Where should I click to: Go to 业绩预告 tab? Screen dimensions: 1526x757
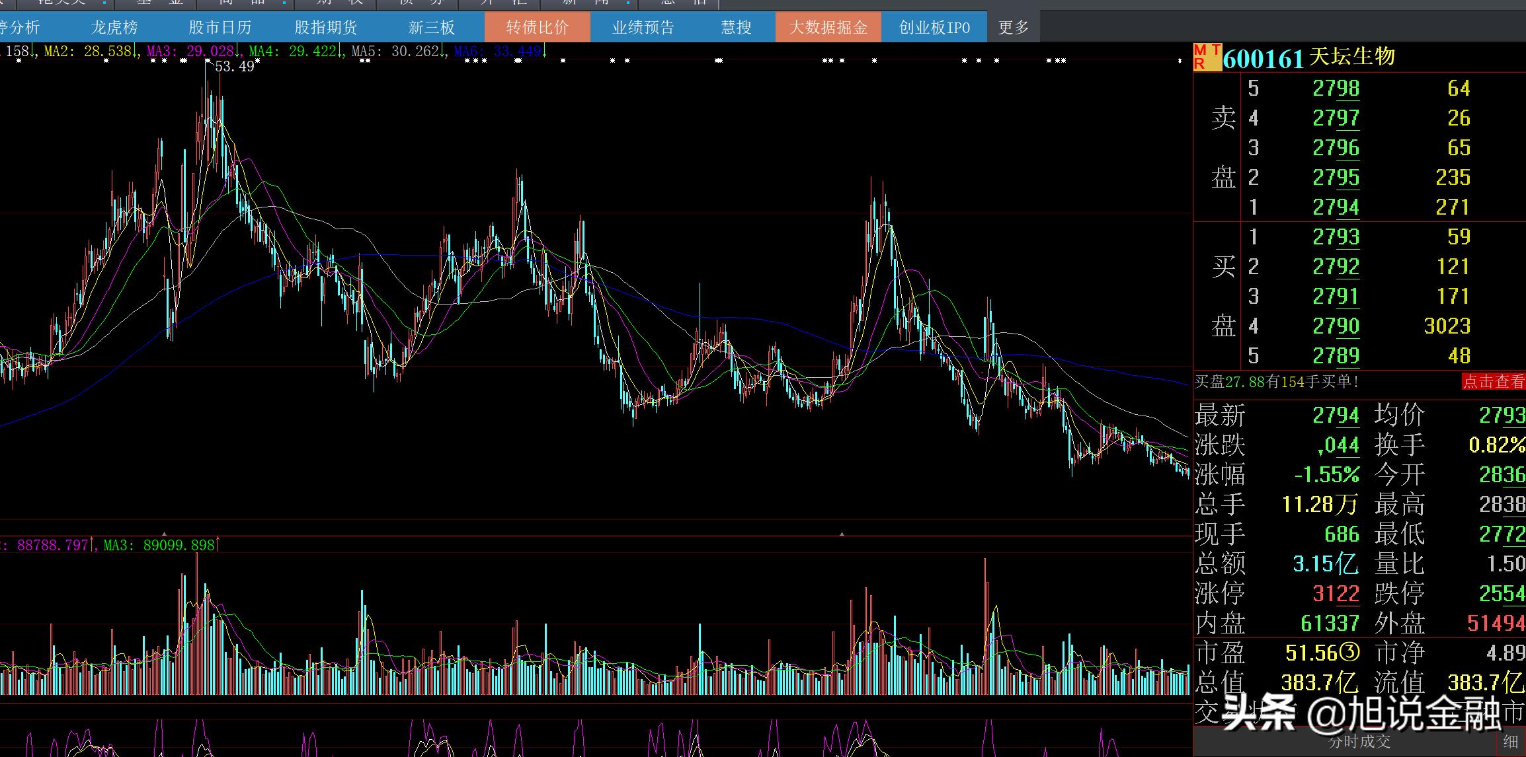tap(643, 27)
